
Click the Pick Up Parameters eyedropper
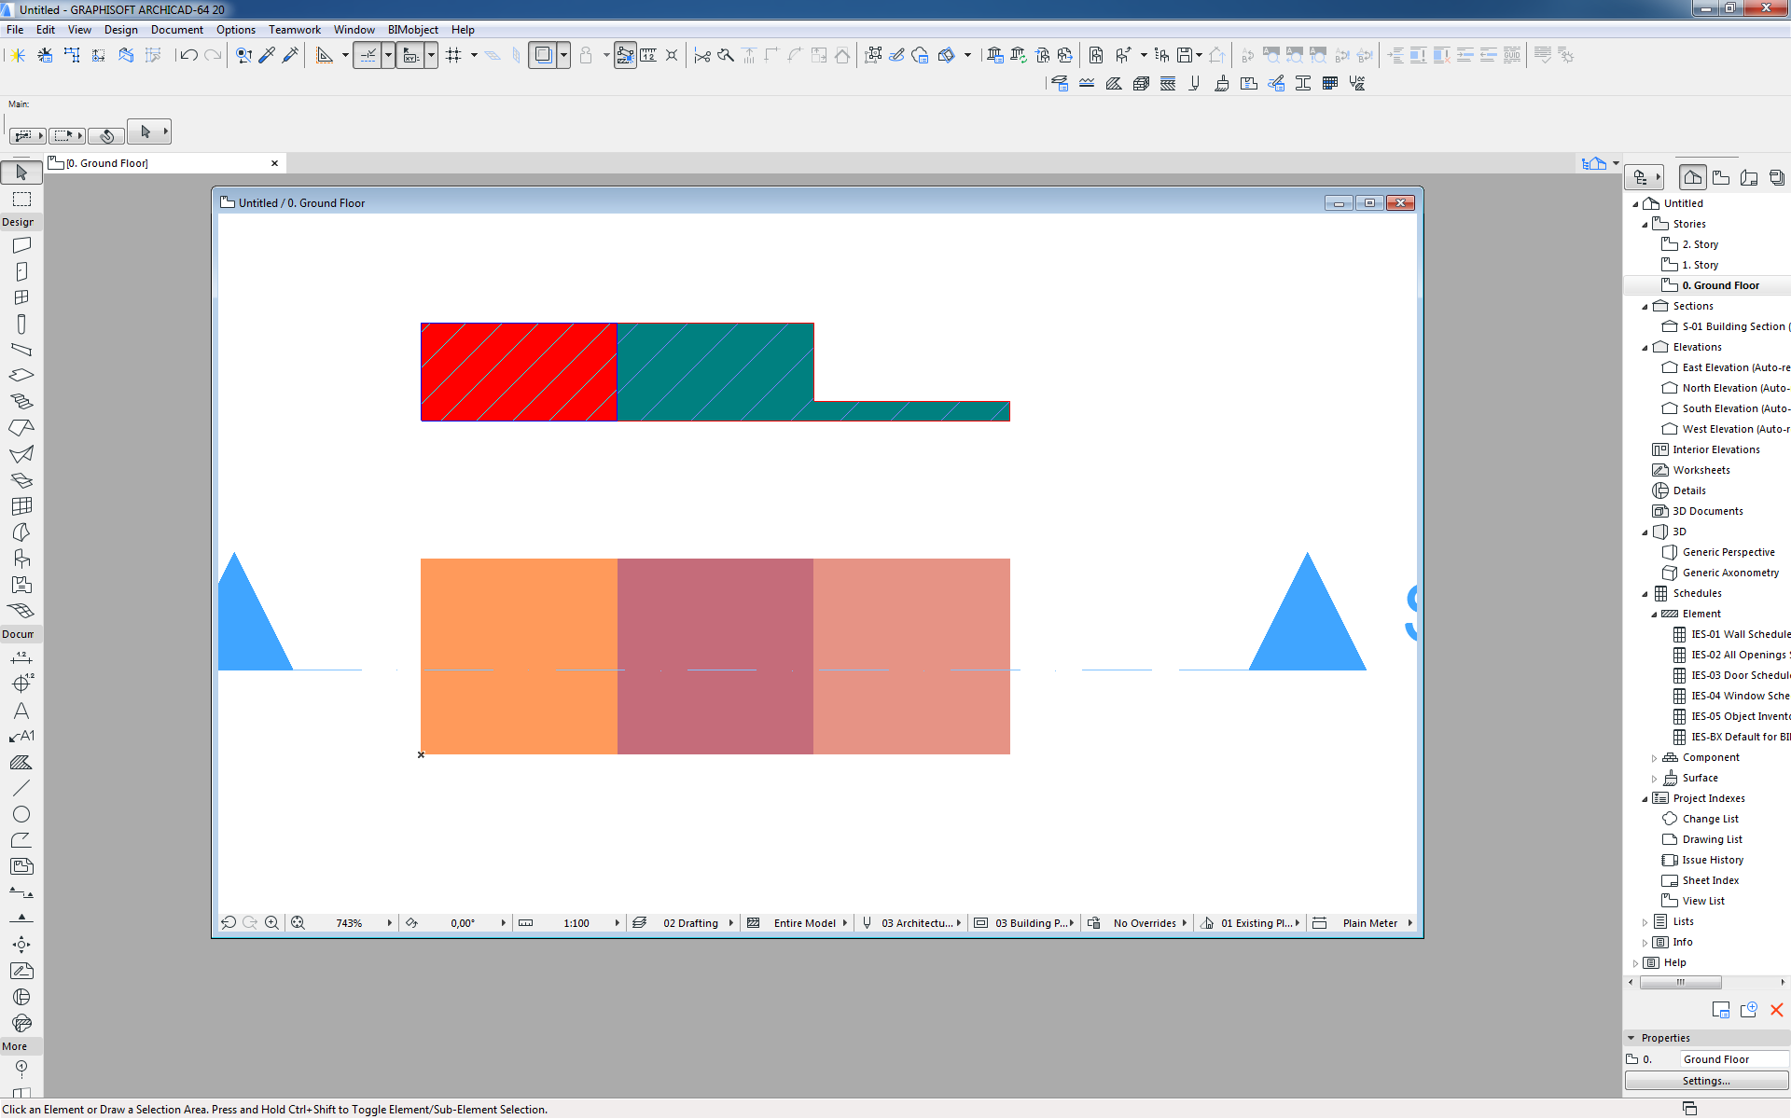coord(267,55)
